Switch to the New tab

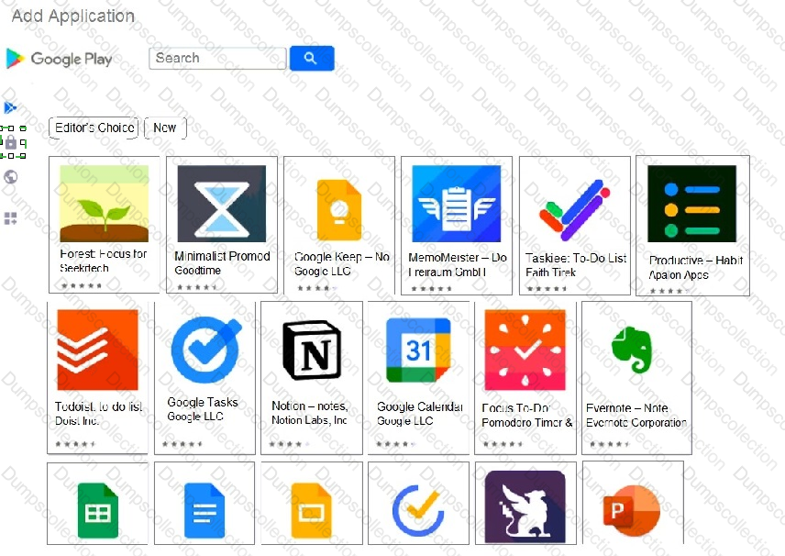coord(165,128)
